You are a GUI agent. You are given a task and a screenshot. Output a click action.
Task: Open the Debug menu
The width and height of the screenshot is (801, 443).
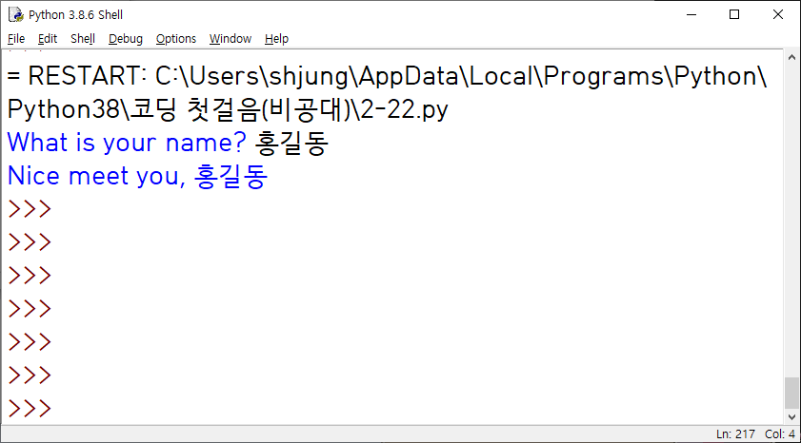(125, 39)
